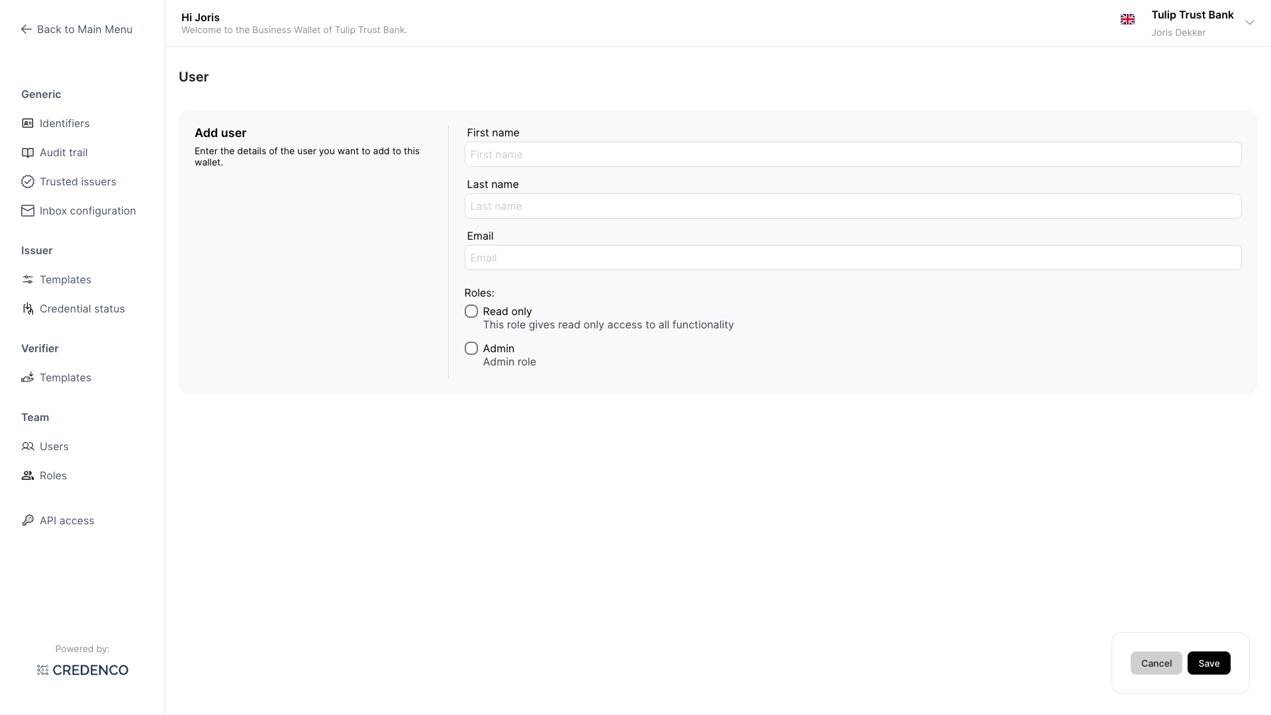Screen dimensions: 1271x715
Task: Click the Audit trail book icon
Action: point(28,152)
